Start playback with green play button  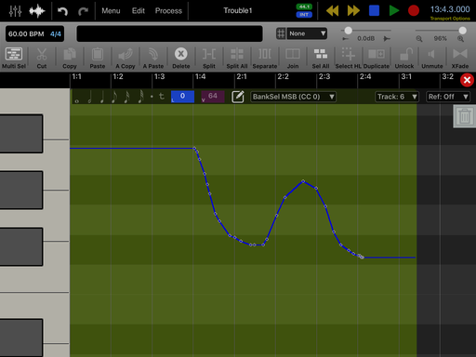click(394, 10)
